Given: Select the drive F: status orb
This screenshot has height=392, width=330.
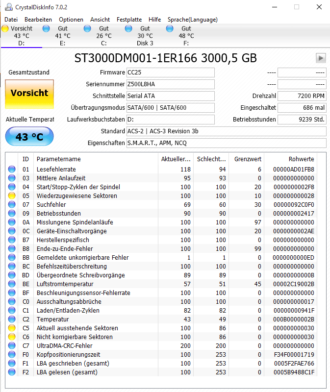Looking at the screenshot, I should (x=170, y=28).
